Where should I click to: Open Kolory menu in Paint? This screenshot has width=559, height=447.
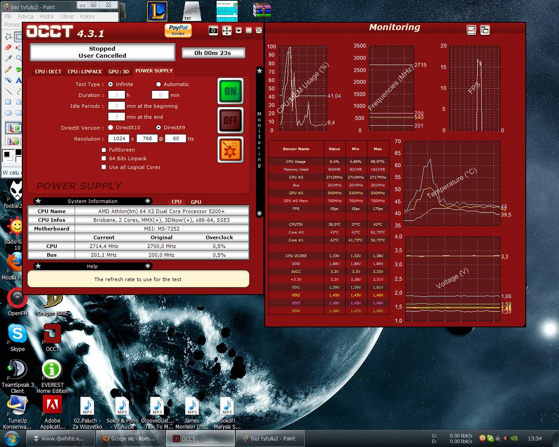tap(87, 16)
